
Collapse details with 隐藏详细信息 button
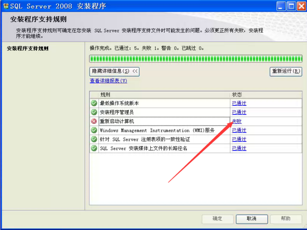point(114,71)
